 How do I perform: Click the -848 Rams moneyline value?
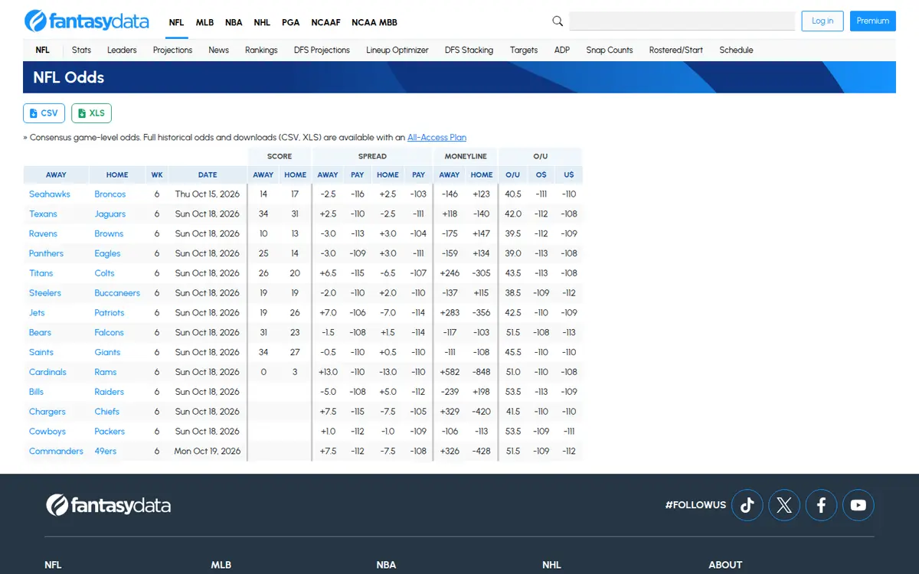click(482, 373)
